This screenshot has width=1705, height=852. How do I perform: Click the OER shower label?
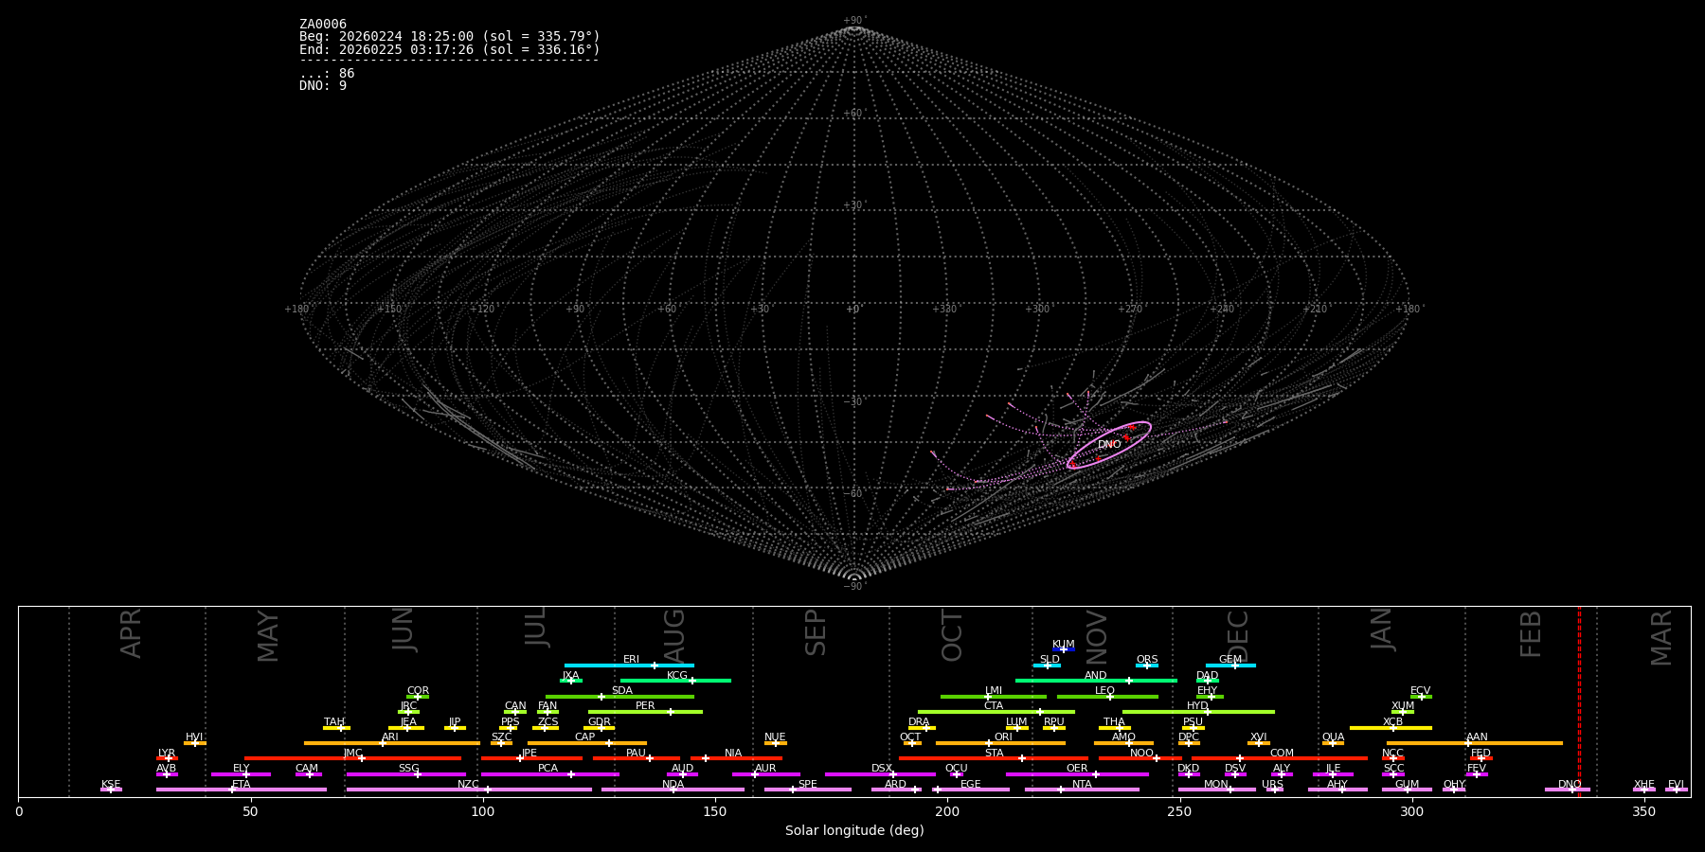click(x=1077, y=769)
